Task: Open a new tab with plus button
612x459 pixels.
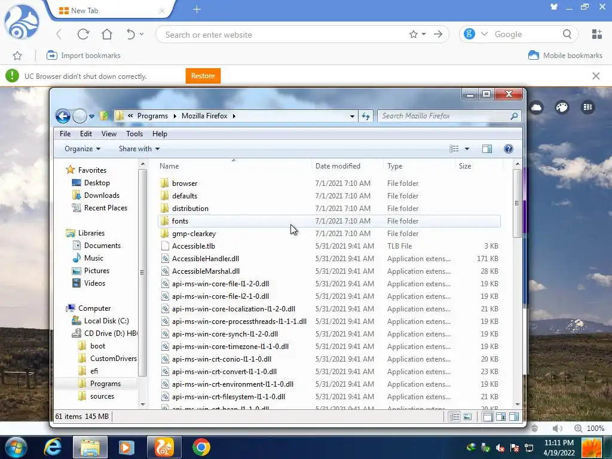Action: click(197, 10)
